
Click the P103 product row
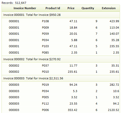tap(61, 46)
